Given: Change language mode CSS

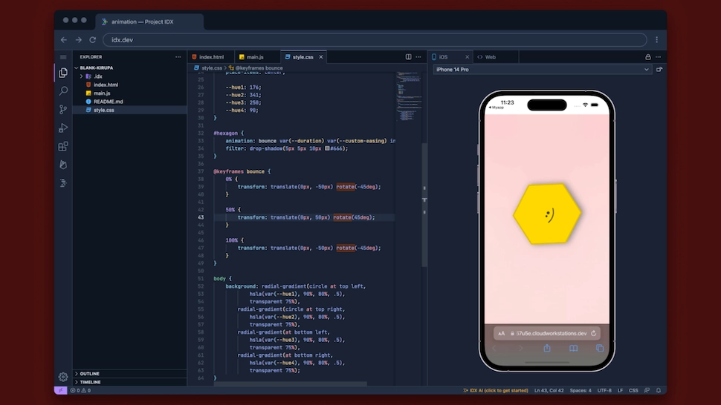Looking at the screenshot, I should (633, 390).
